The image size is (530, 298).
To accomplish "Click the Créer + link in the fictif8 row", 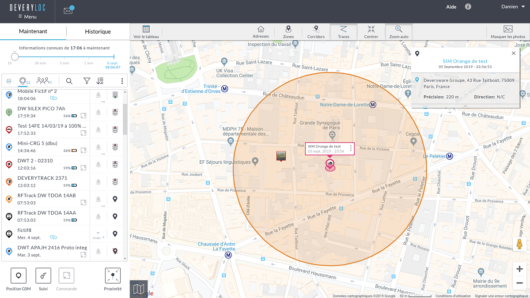I will [99, 238].
